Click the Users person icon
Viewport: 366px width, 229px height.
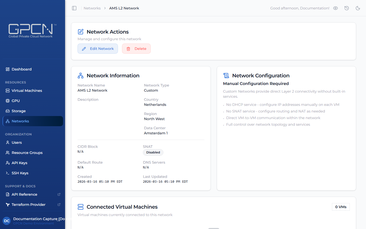click(8, 142)
